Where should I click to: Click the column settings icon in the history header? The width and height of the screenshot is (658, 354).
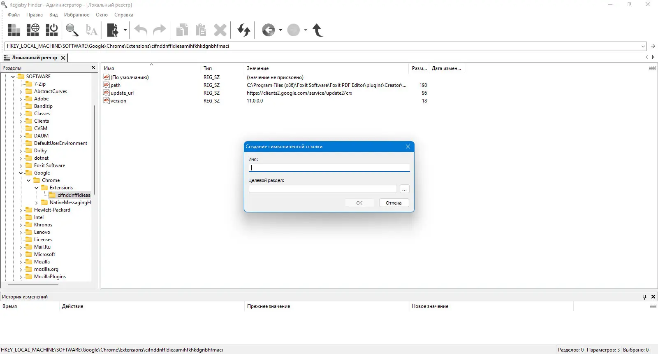pyautogui.click(x=653, y=306)
